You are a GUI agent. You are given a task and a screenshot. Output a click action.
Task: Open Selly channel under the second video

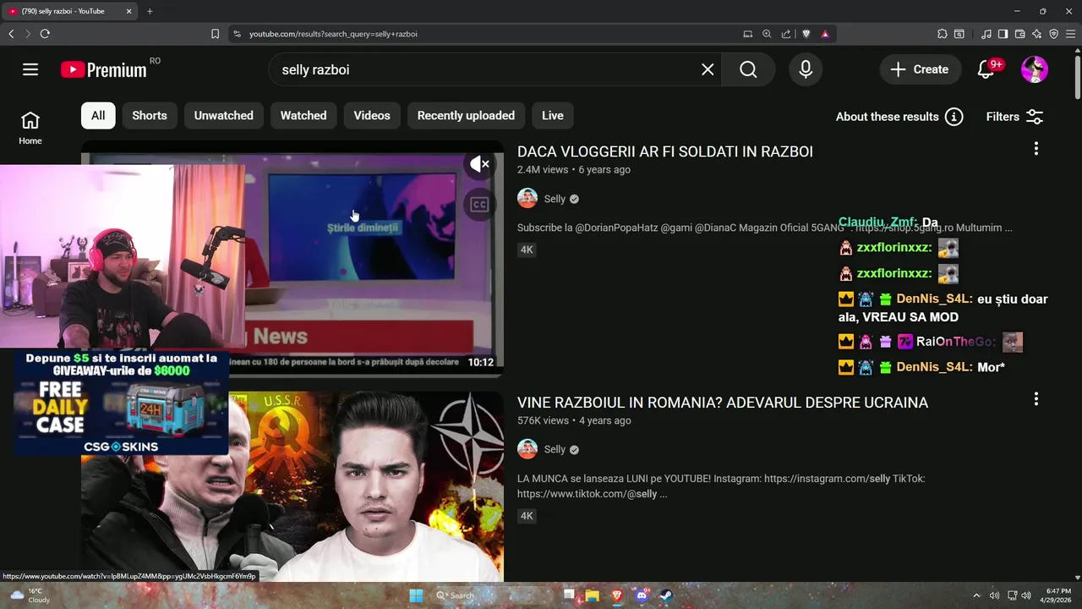[x=555, y=449]
